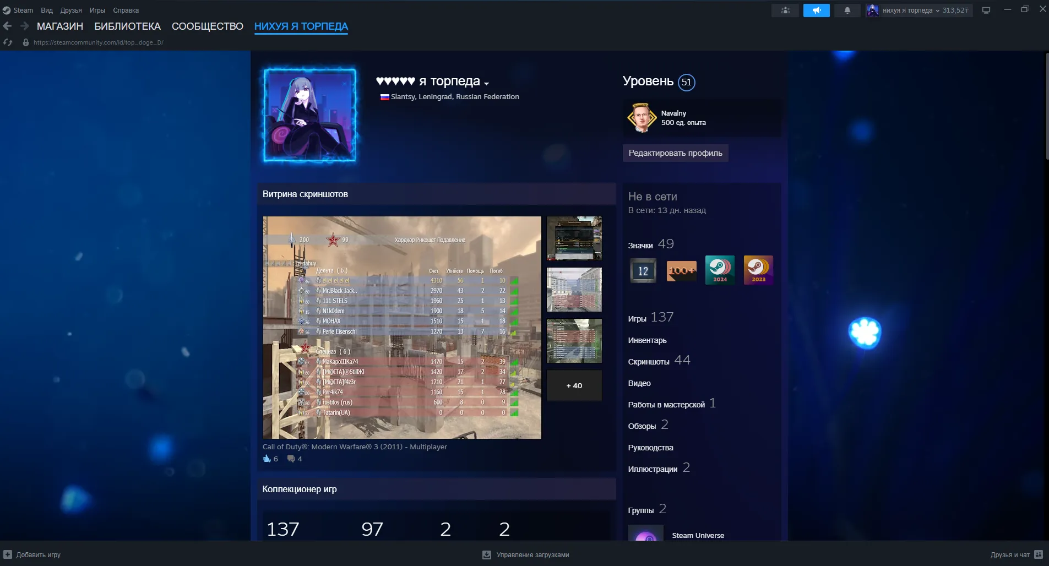Click the plus icon beside Добавить игру
Viewport: 1049px width, 566px height.
point(8,554)
